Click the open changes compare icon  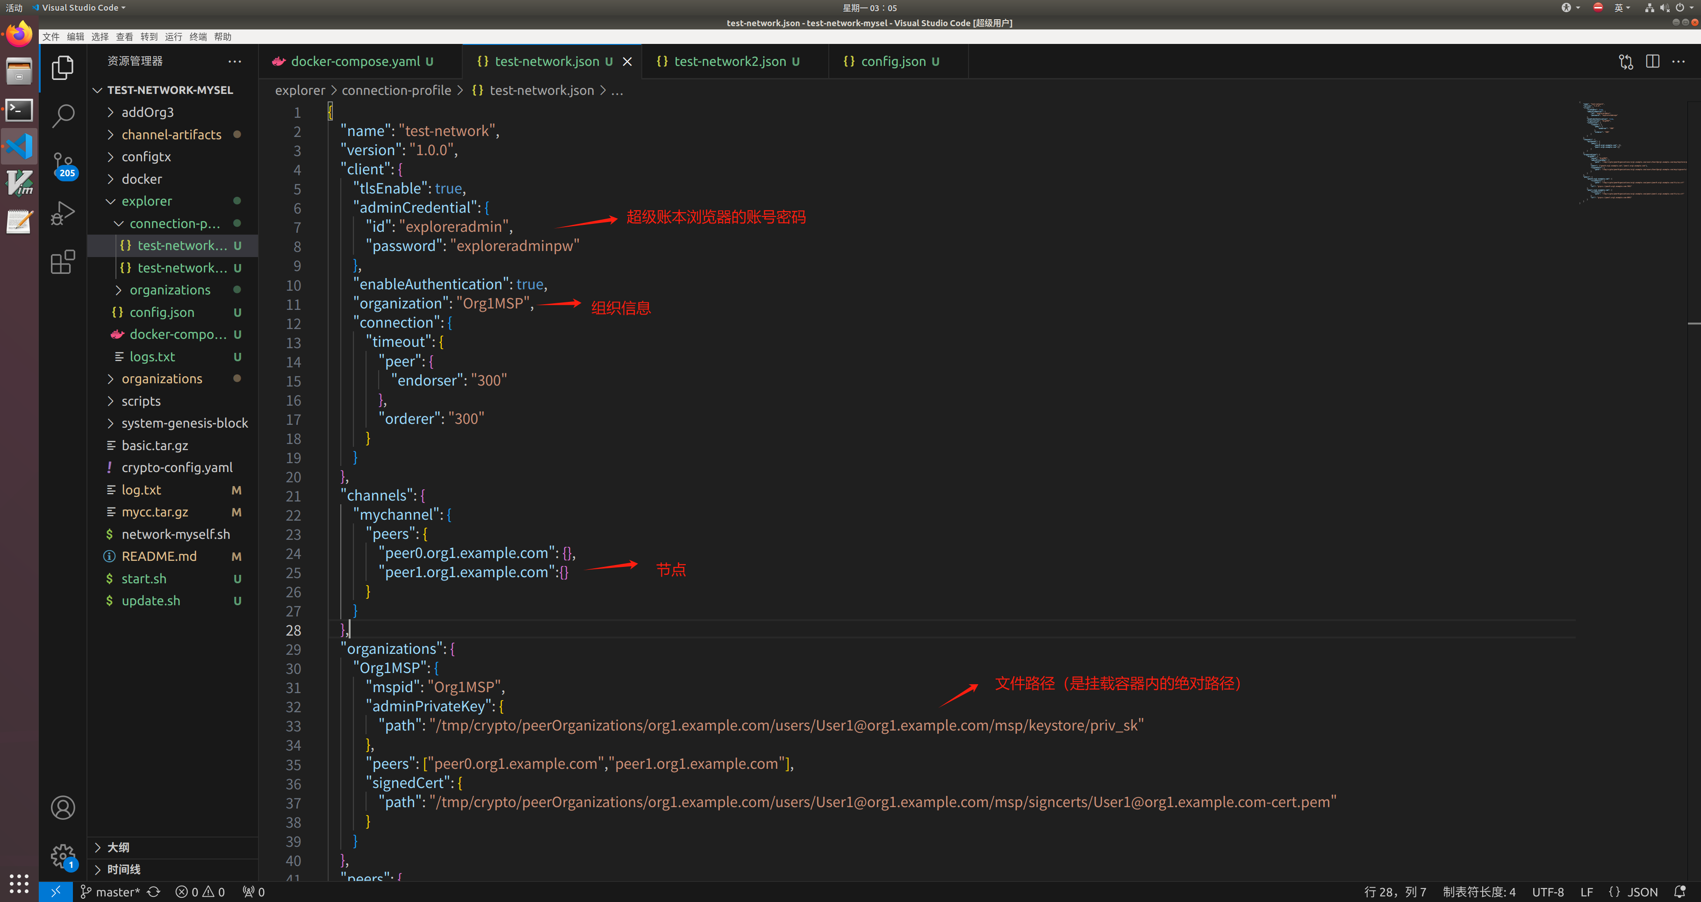point(1626,61)
